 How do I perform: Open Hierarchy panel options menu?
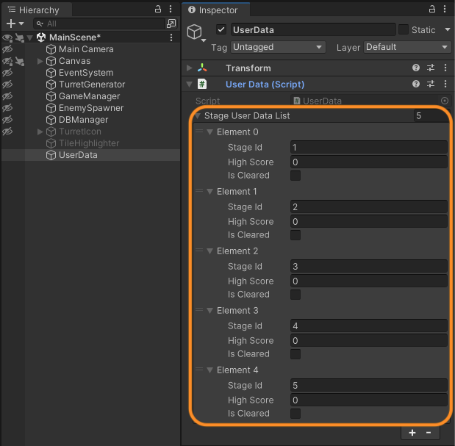[x=171, y=9]
